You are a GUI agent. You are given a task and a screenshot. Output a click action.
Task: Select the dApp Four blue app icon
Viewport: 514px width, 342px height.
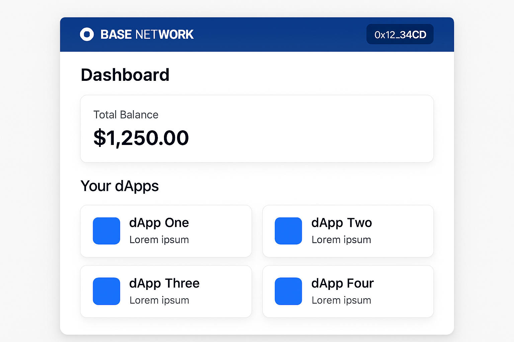[288, 291]
